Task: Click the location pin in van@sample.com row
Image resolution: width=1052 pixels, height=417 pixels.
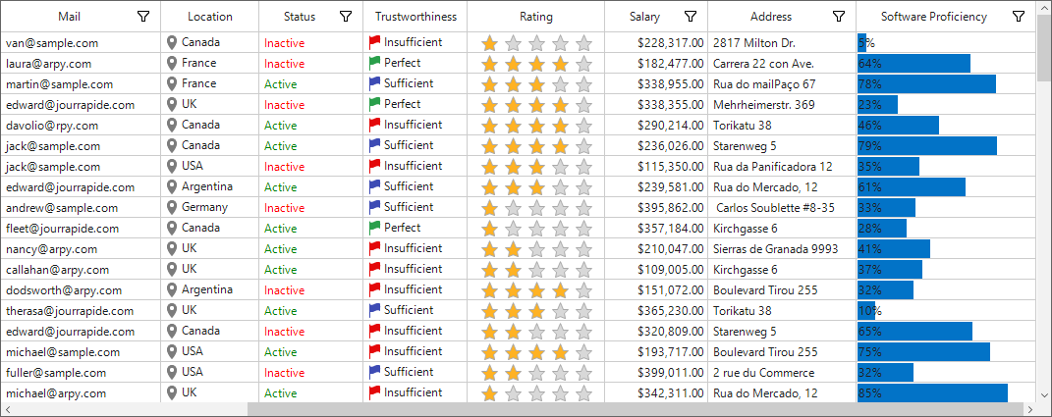Action: tap(173, 43)
